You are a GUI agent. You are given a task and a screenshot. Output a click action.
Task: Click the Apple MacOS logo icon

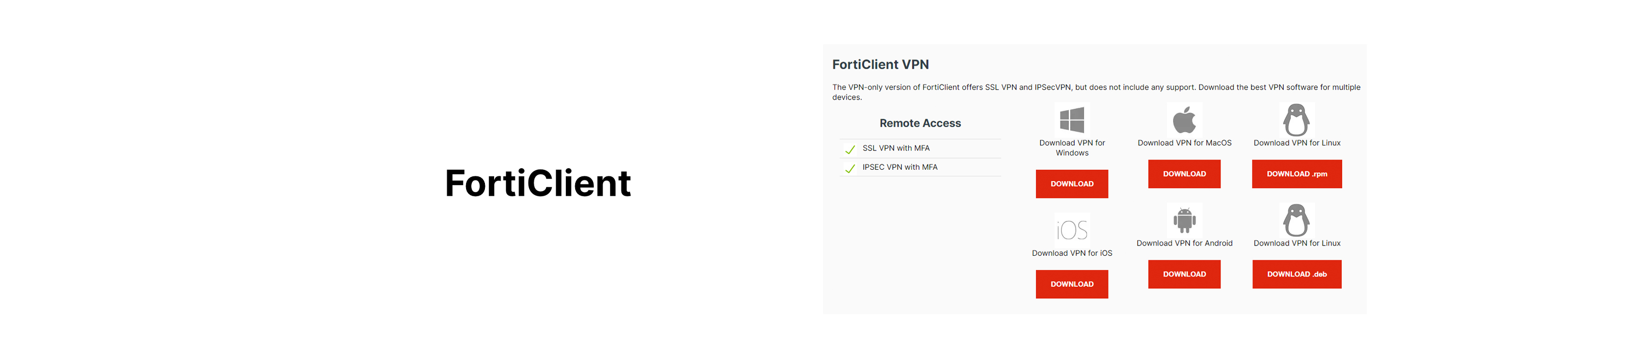click(x=1184, y=119)
